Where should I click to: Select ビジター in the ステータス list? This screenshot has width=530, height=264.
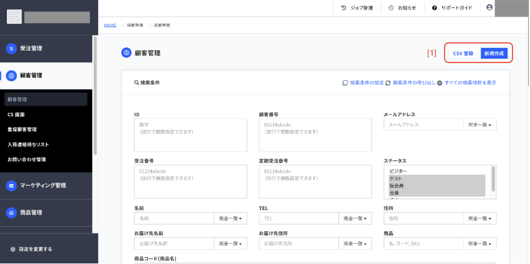coord(437,171)
